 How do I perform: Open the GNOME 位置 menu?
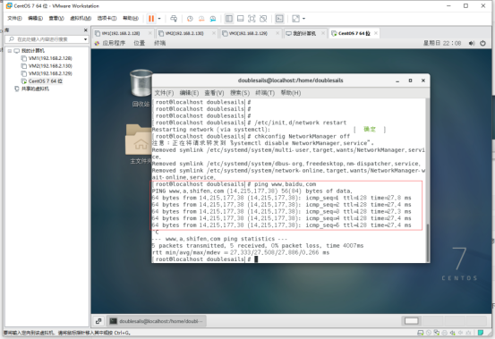(x=140, y=43)
